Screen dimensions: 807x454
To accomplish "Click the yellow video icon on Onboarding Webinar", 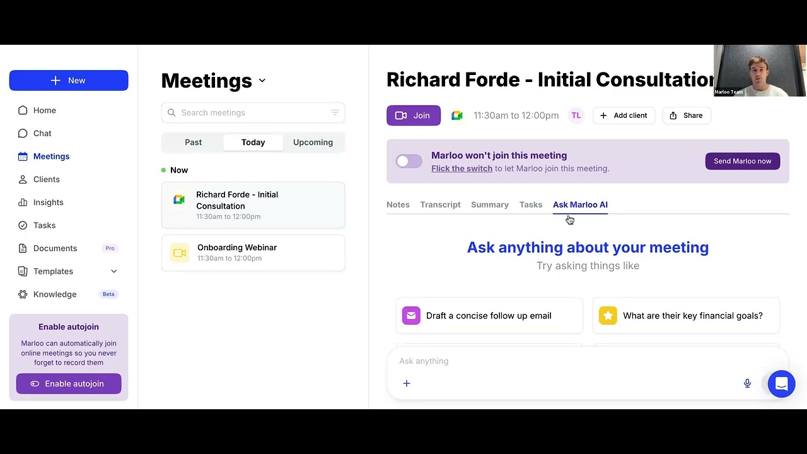I will coord(179,253).
